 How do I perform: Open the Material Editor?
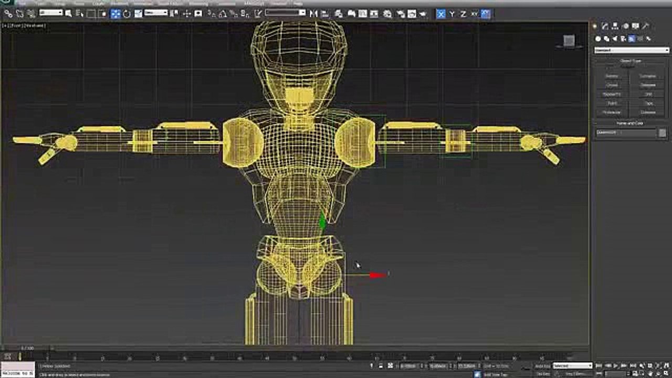pos(387,14)
